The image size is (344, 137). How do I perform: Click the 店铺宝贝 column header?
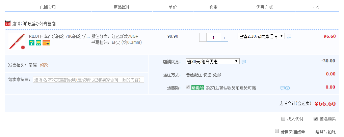48,7
